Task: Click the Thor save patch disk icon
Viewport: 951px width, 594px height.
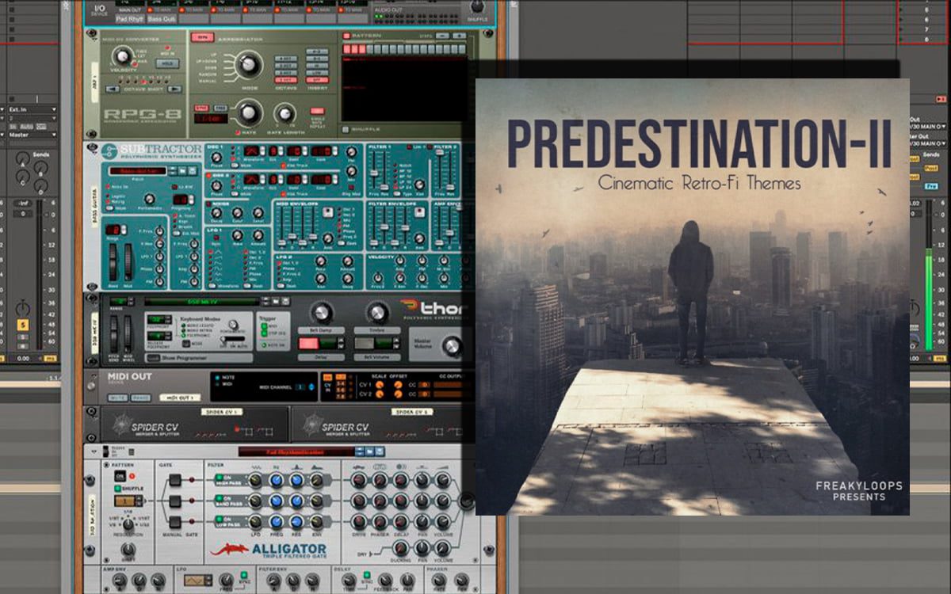Action: pos(286,302)
